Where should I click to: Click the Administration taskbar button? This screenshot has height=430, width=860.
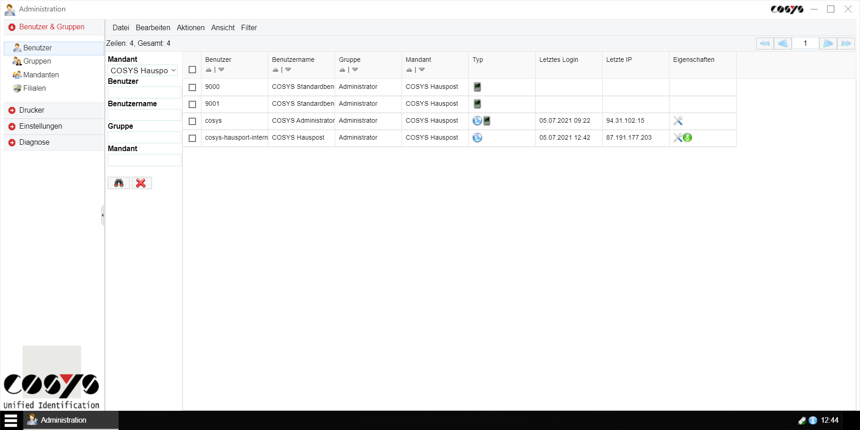point(71,420)
